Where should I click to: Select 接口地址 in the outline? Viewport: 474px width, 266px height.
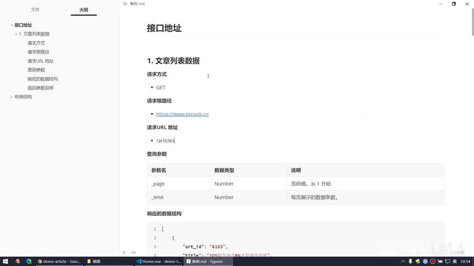(x=23, y=25)
